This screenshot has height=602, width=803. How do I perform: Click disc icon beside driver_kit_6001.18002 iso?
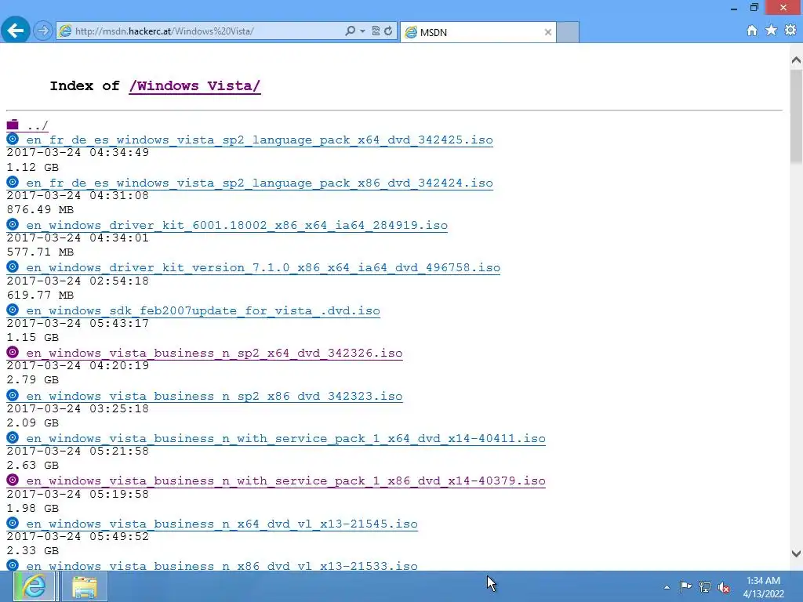tap(13, 224)
